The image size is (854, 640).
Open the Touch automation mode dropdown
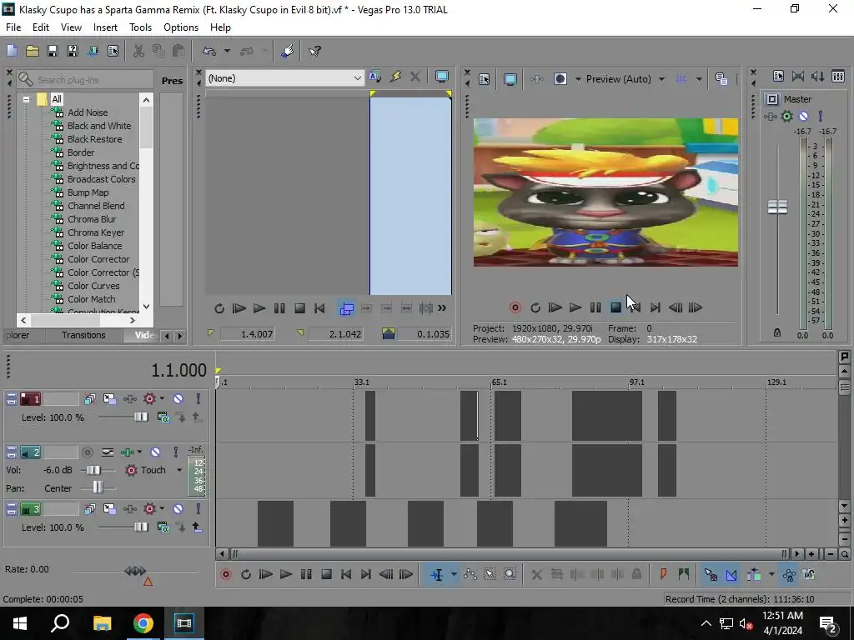pos(179,470)
